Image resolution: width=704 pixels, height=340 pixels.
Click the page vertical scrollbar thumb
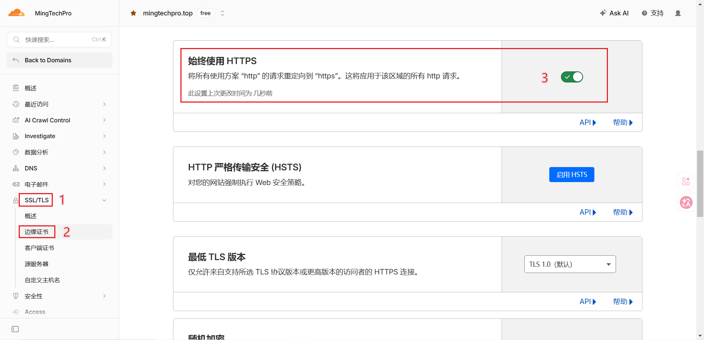[700, 183]
